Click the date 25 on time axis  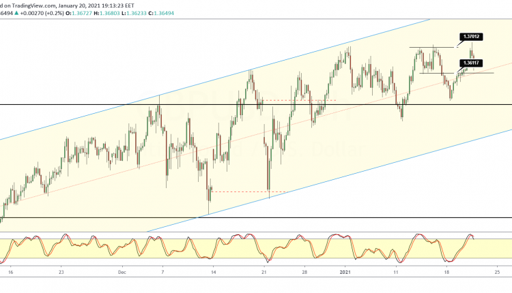[497, 272]
